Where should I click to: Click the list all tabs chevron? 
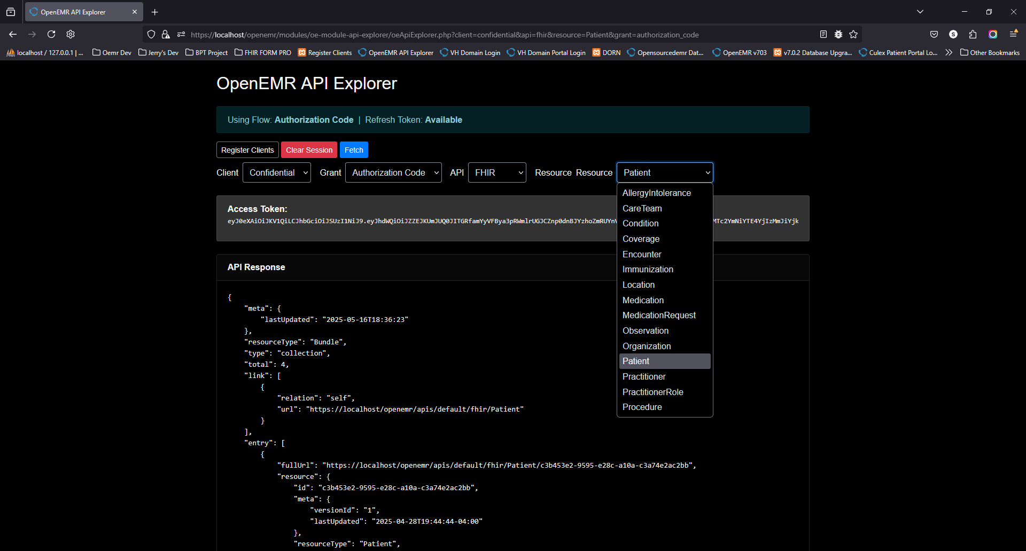(x=920, y=12)
